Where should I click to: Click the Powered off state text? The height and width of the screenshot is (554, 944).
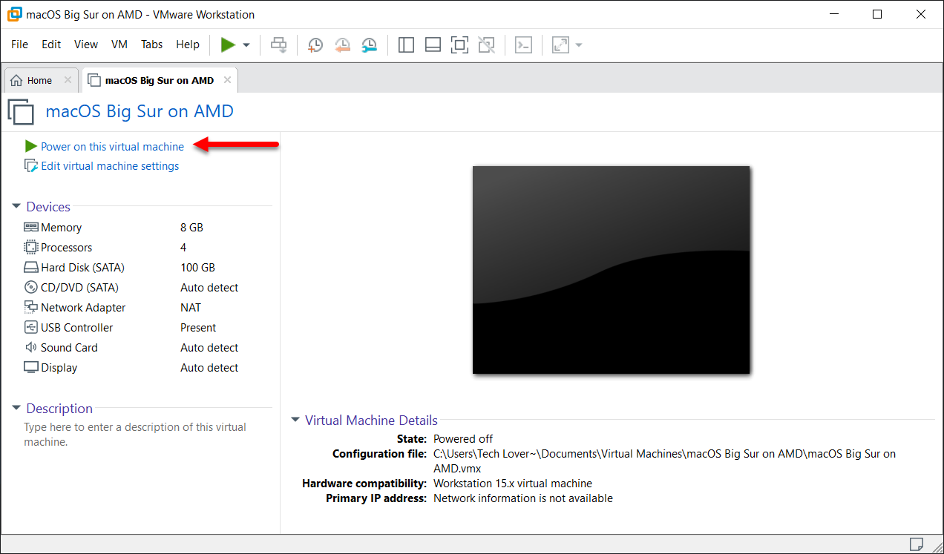tap(463, 439)
